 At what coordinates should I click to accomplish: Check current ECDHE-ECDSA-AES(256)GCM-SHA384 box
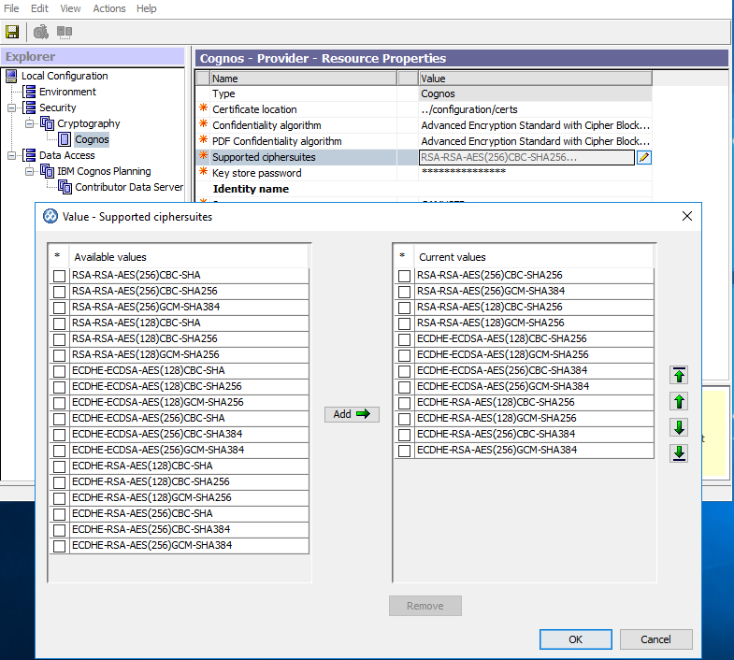pyautogui.click(x=405, y=387)
